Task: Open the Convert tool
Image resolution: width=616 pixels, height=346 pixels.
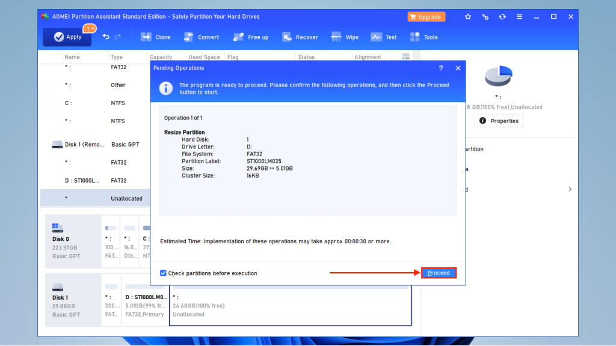Action: click(201, 37)
